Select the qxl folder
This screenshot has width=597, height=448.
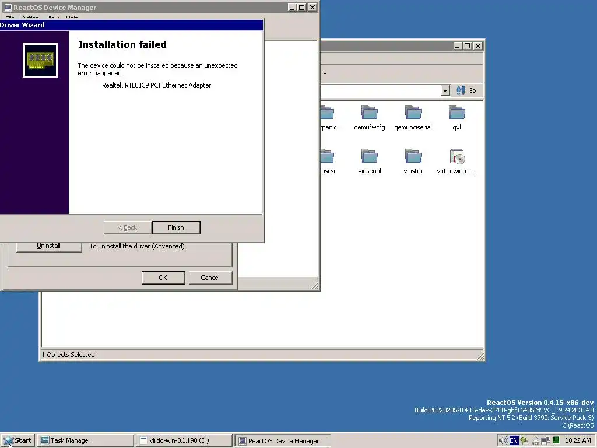[456, 118]
